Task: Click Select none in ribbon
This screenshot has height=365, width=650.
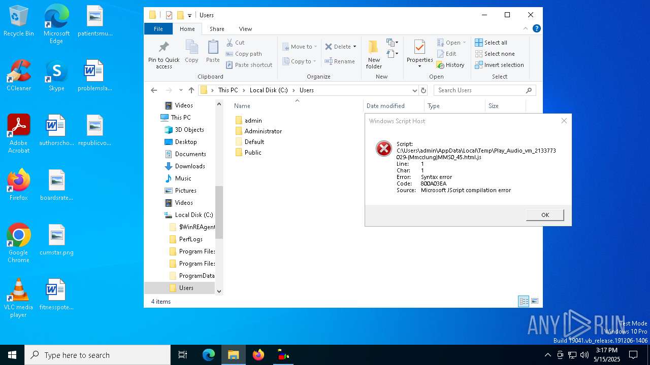Action: (x=495, y=54)
